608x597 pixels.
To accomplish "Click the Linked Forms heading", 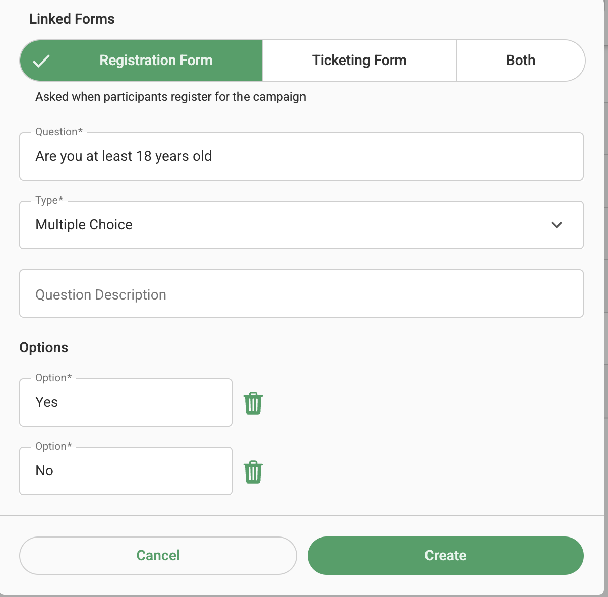I will click(x=72, y=19).
